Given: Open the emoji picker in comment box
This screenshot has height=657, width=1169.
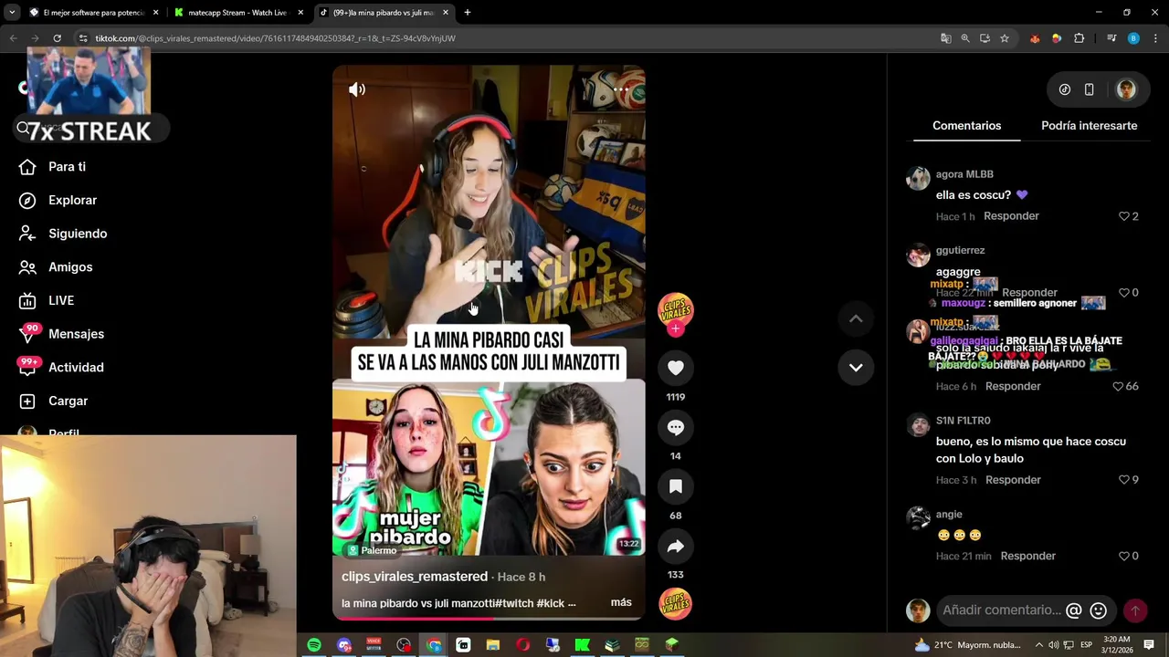Looking at the screenshot, I should 1099,610.
